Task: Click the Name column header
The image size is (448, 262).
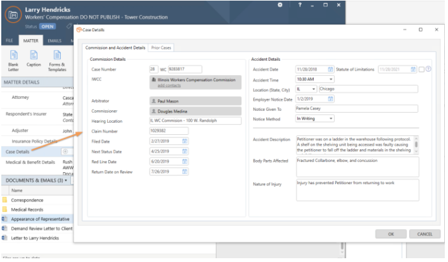Action: pos(17,190)
